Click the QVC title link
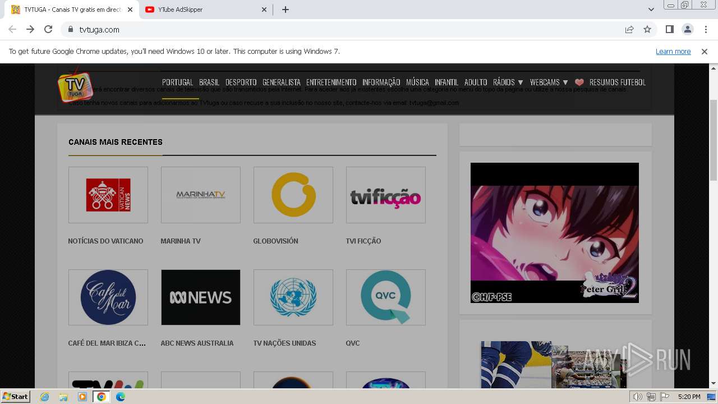This screenshot has width=718, height=404. 353,343
